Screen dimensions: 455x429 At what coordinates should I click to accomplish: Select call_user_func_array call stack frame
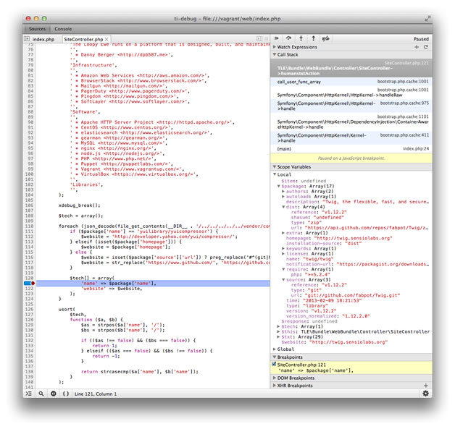click(299, 82)
